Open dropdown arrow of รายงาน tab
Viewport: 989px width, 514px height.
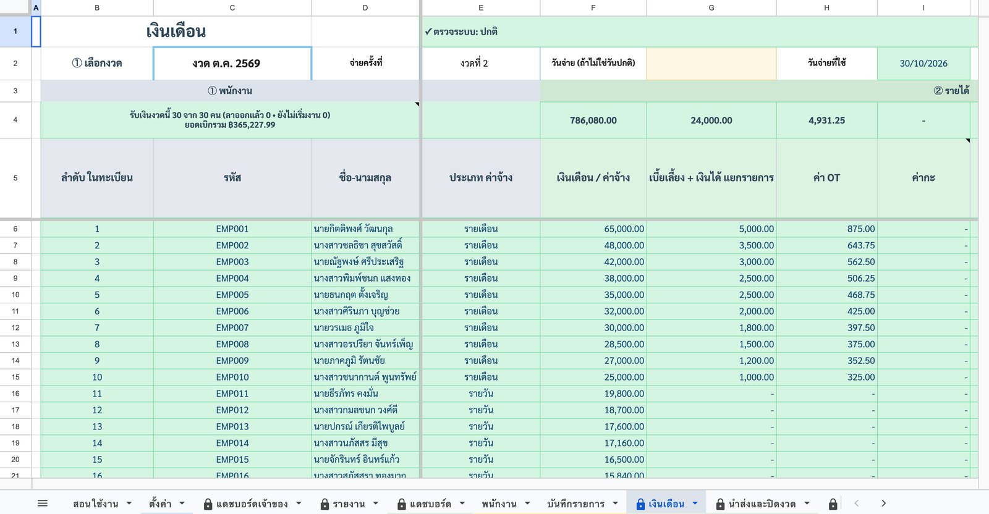(375, 503)
